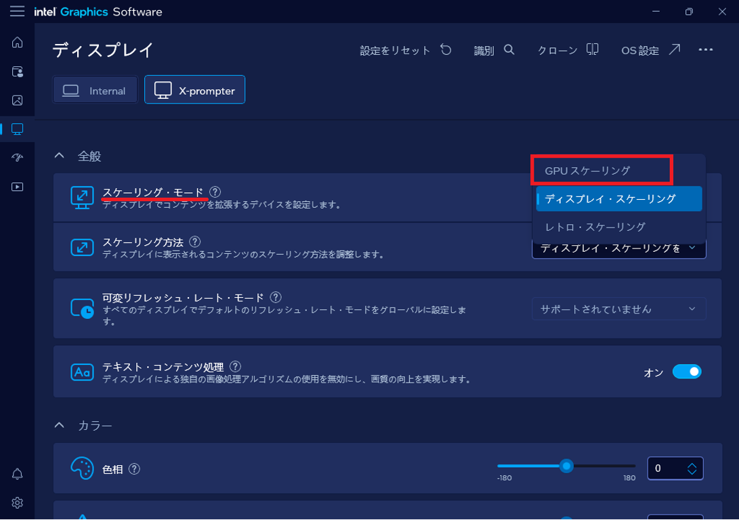The width and height of the screenshot is (739, 520).
Task: Click the 色相 slider handle
Action: click(x=566, y=467)
